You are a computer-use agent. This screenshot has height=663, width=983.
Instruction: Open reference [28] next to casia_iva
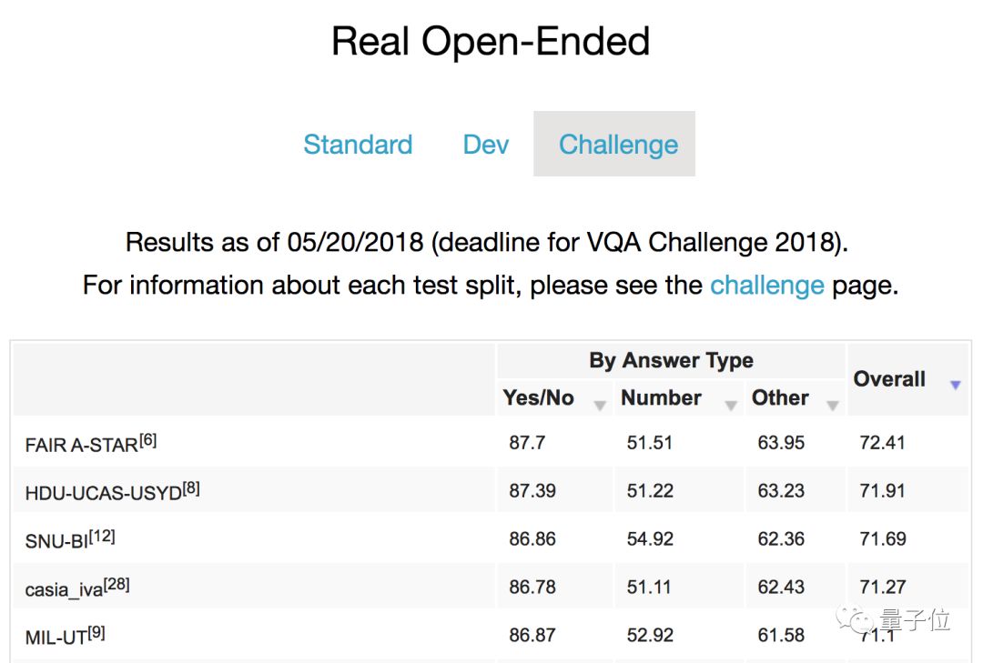tap(117, 585)
